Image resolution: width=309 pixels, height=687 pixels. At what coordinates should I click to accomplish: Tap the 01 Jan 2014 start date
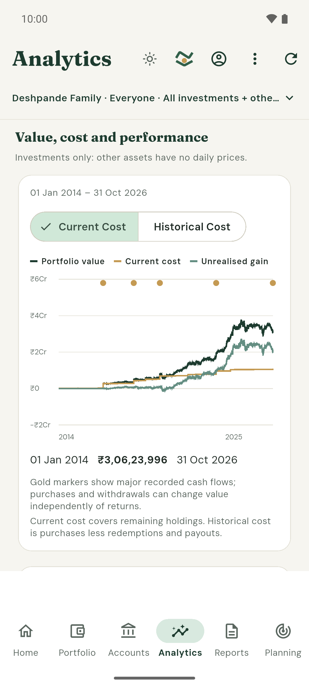tap(59, 460)
